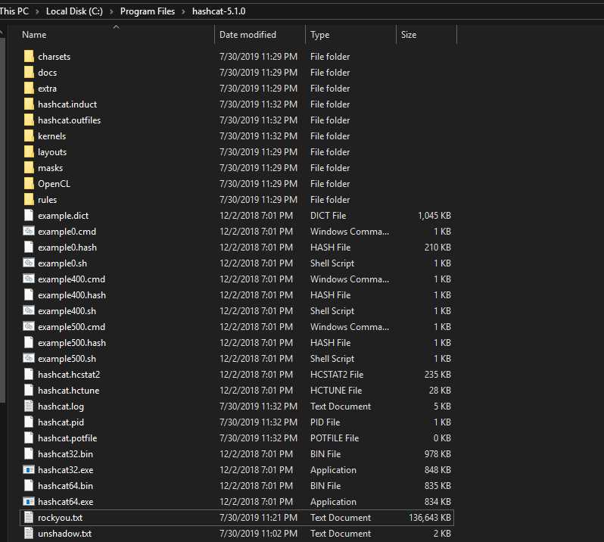Click the 1,045 KB size value
This screenshot has width=604, height=542.
434,215
